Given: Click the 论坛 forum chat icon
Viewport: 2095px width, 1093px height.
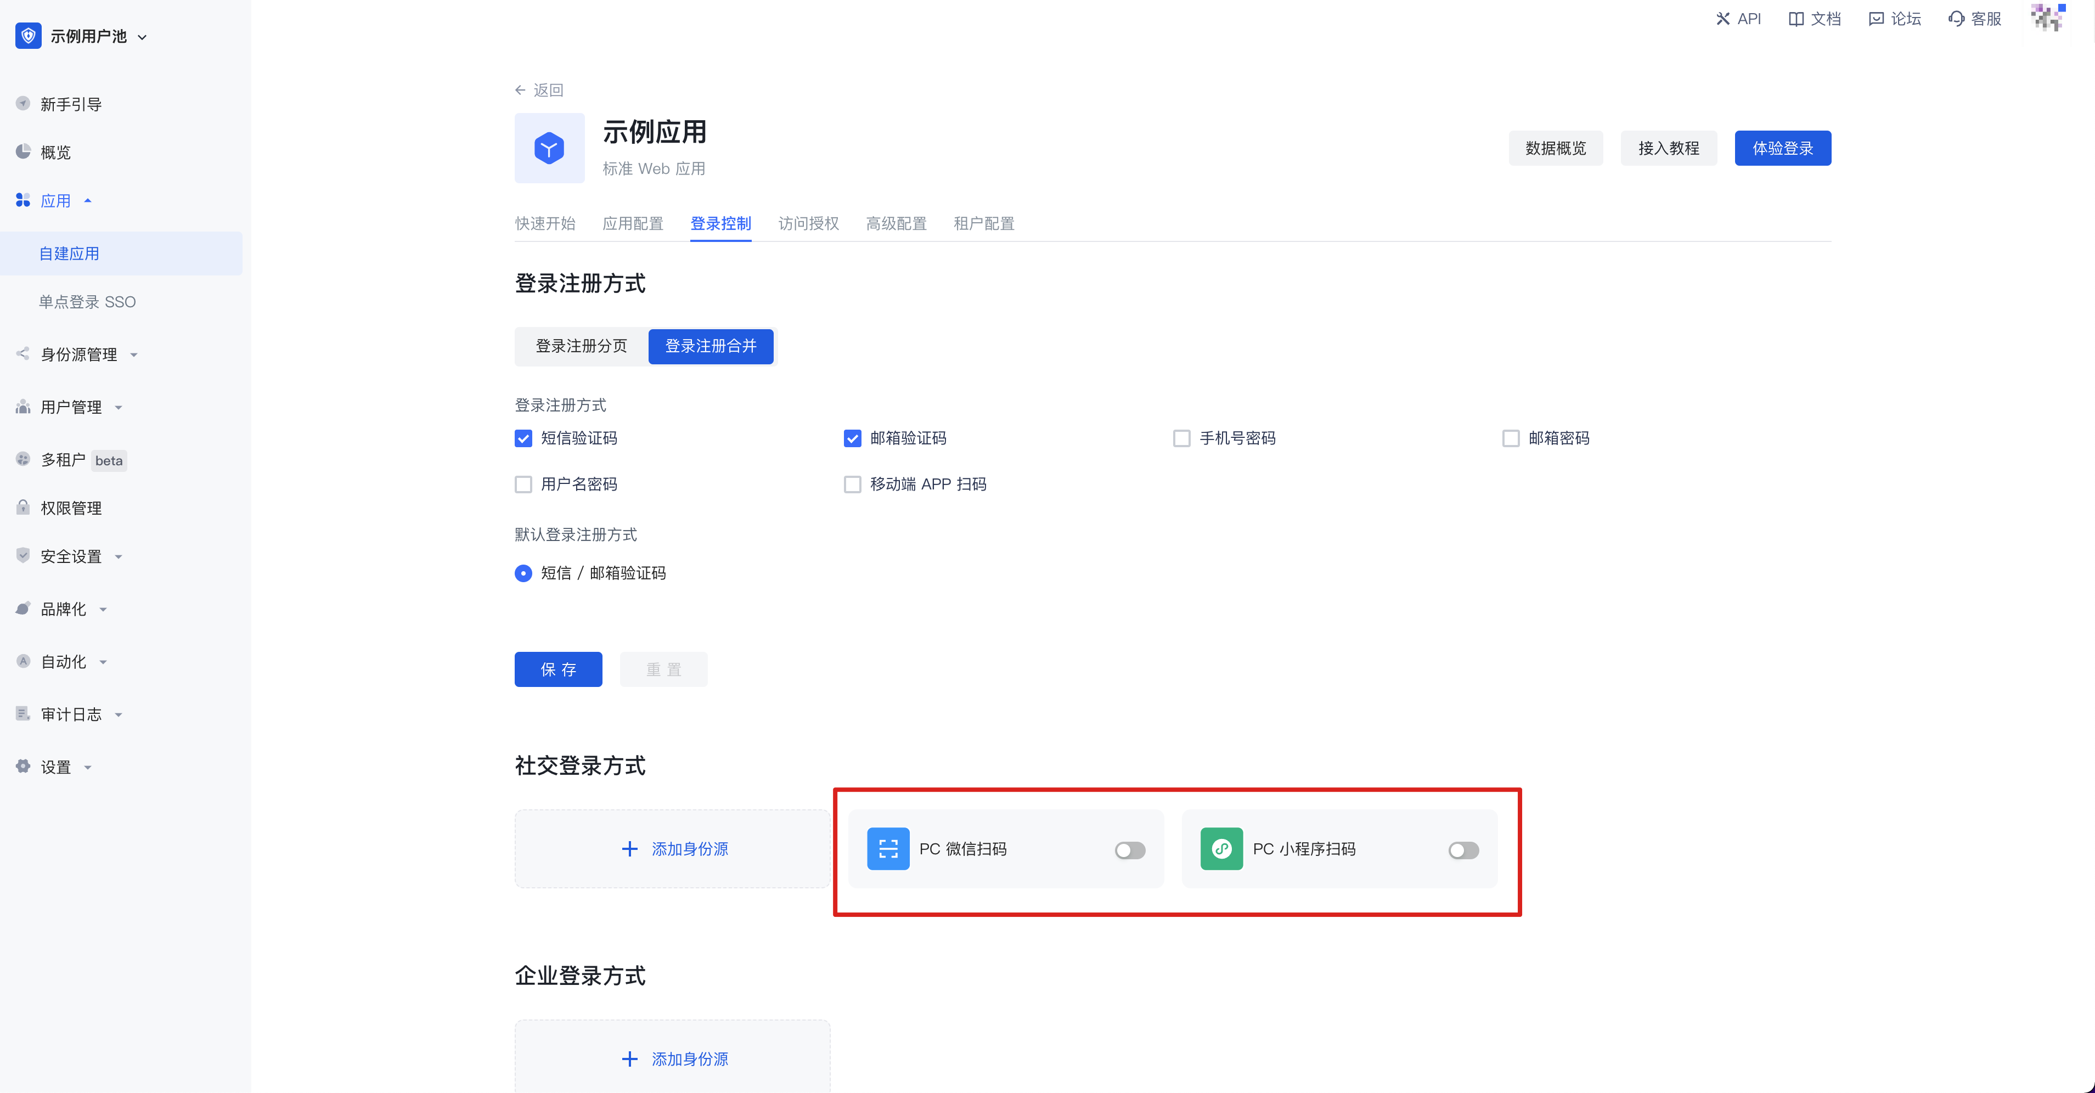Looking at the screenshot, I should point(1876,19).
